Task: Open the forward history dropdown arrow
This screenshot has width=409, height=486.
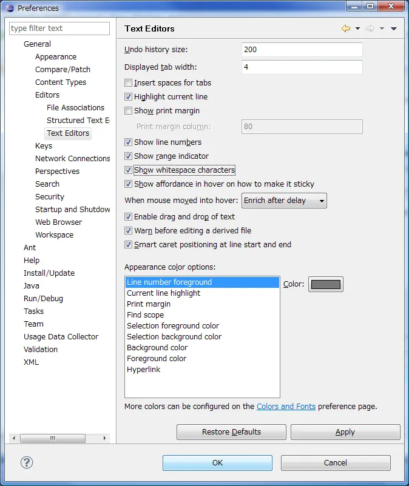Action: 382,28
